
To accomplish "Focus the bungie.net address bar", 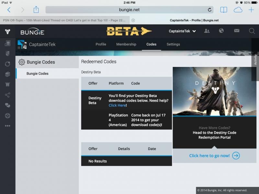I will click(x=129, y=10).
